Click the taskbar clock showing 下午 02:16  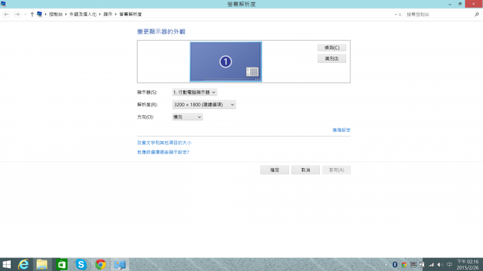point(468,264)
